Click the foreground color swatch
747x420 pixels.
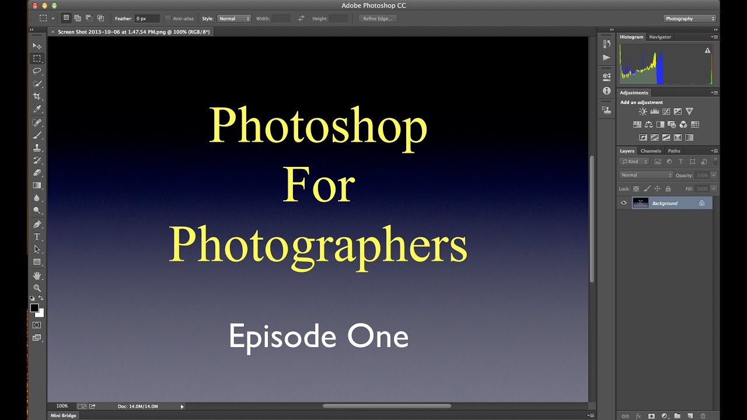coord(34,307)
